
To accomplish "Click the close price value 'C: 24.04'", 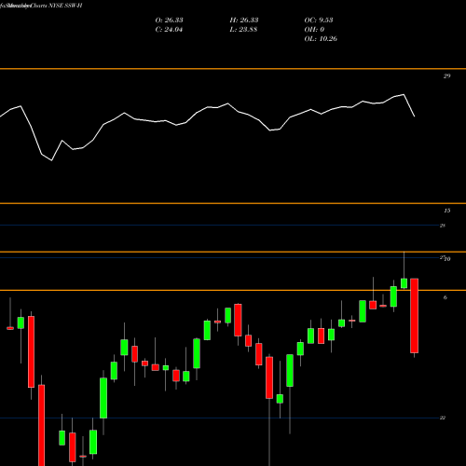I will [x=169, y=30].
